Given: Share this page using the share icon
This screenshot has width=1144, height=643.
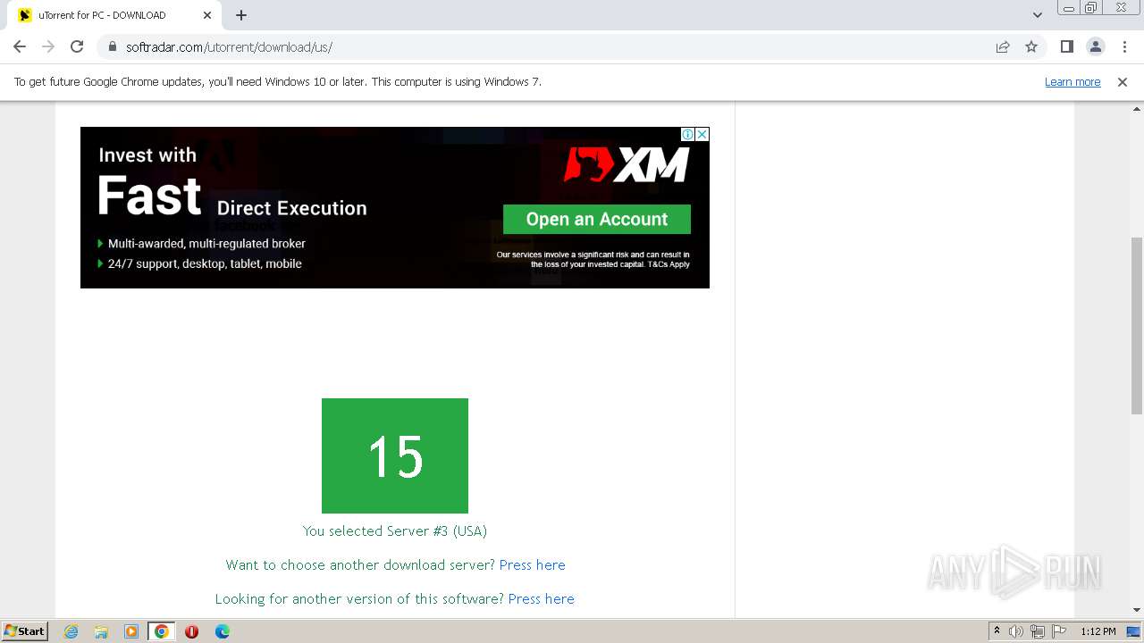Looking at the screenshot, I should [x=1003, y=46].
